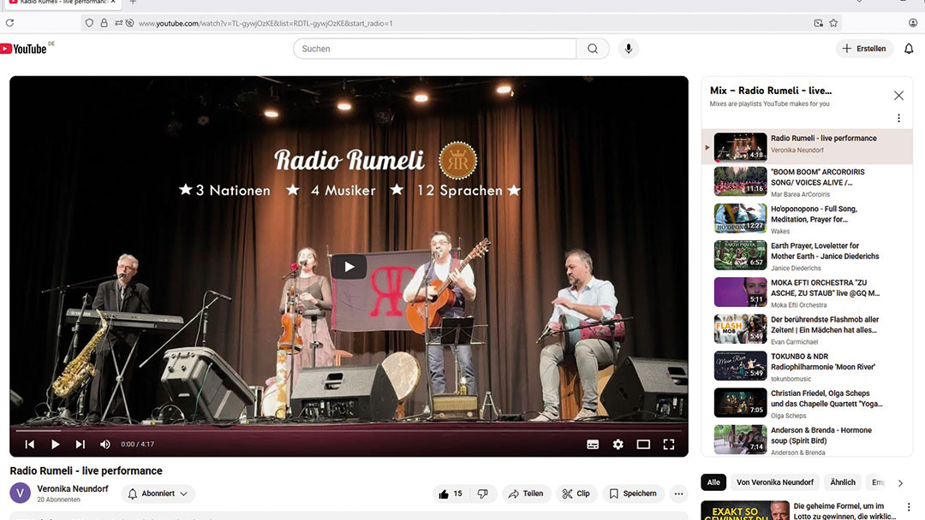
Task: Click the search magnifier button
Action: [x=592, y=49]
